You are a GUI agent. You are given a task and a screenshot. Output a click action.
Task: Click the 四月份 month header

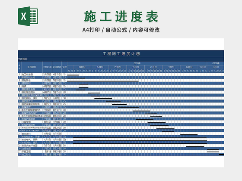(x=82, y=67)
